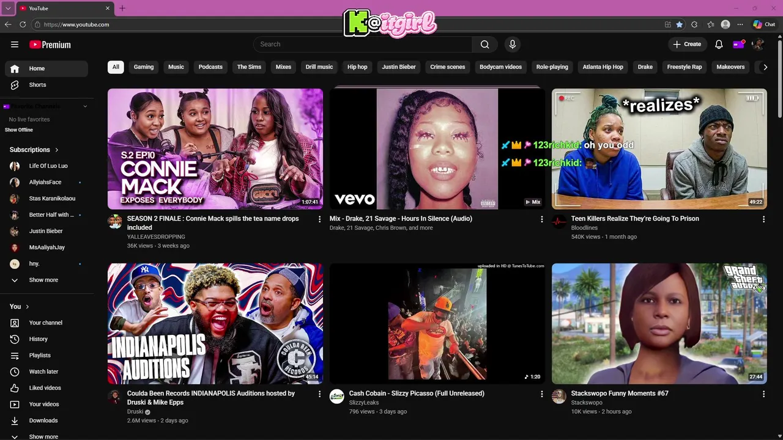Collapse the Favorite Channels section
783x440 pixels.
[x=85, y=106]
